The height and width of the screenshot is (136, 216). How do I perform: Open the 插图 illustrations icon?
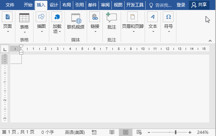(41, 17)
